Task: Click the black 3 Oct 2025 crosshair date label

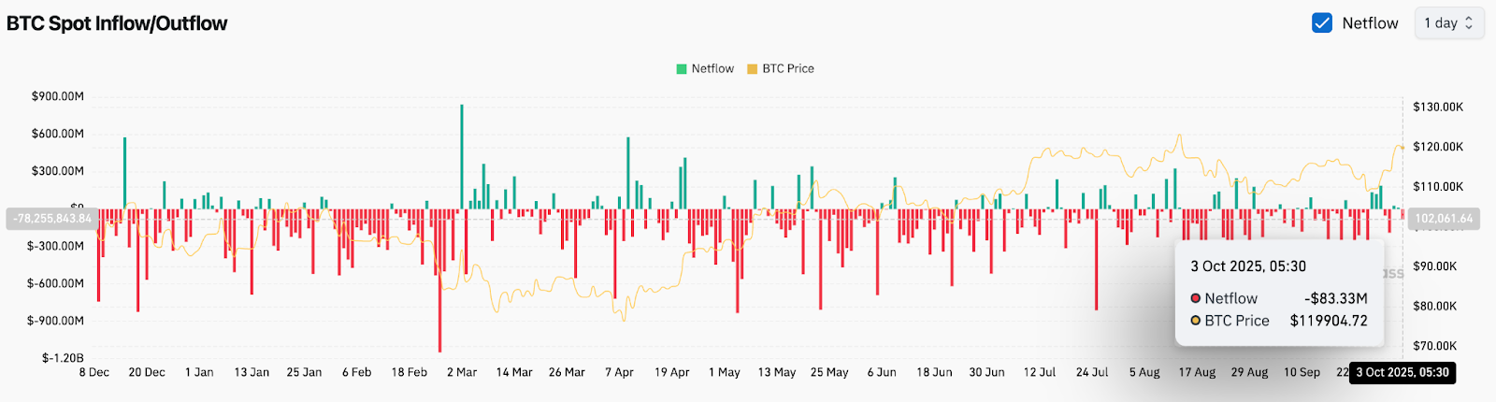Action: (x=1402, y=372)
